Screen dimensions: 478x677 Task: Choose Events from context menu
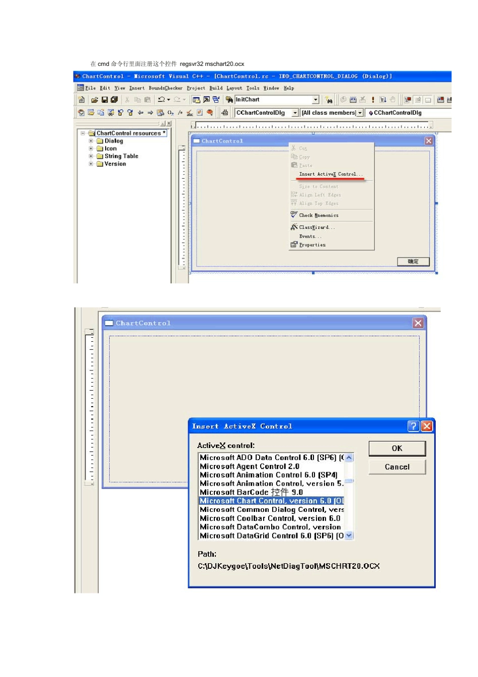310,236
